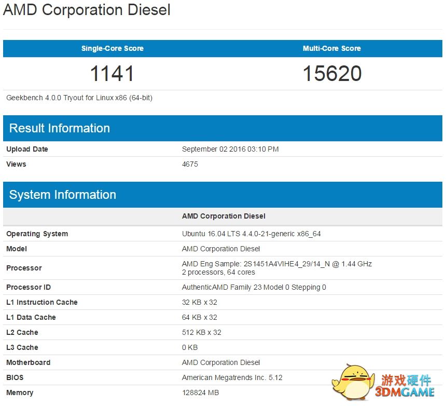
Task: Select the "L3 Cache" label
Action: click(x=22, y=347)
